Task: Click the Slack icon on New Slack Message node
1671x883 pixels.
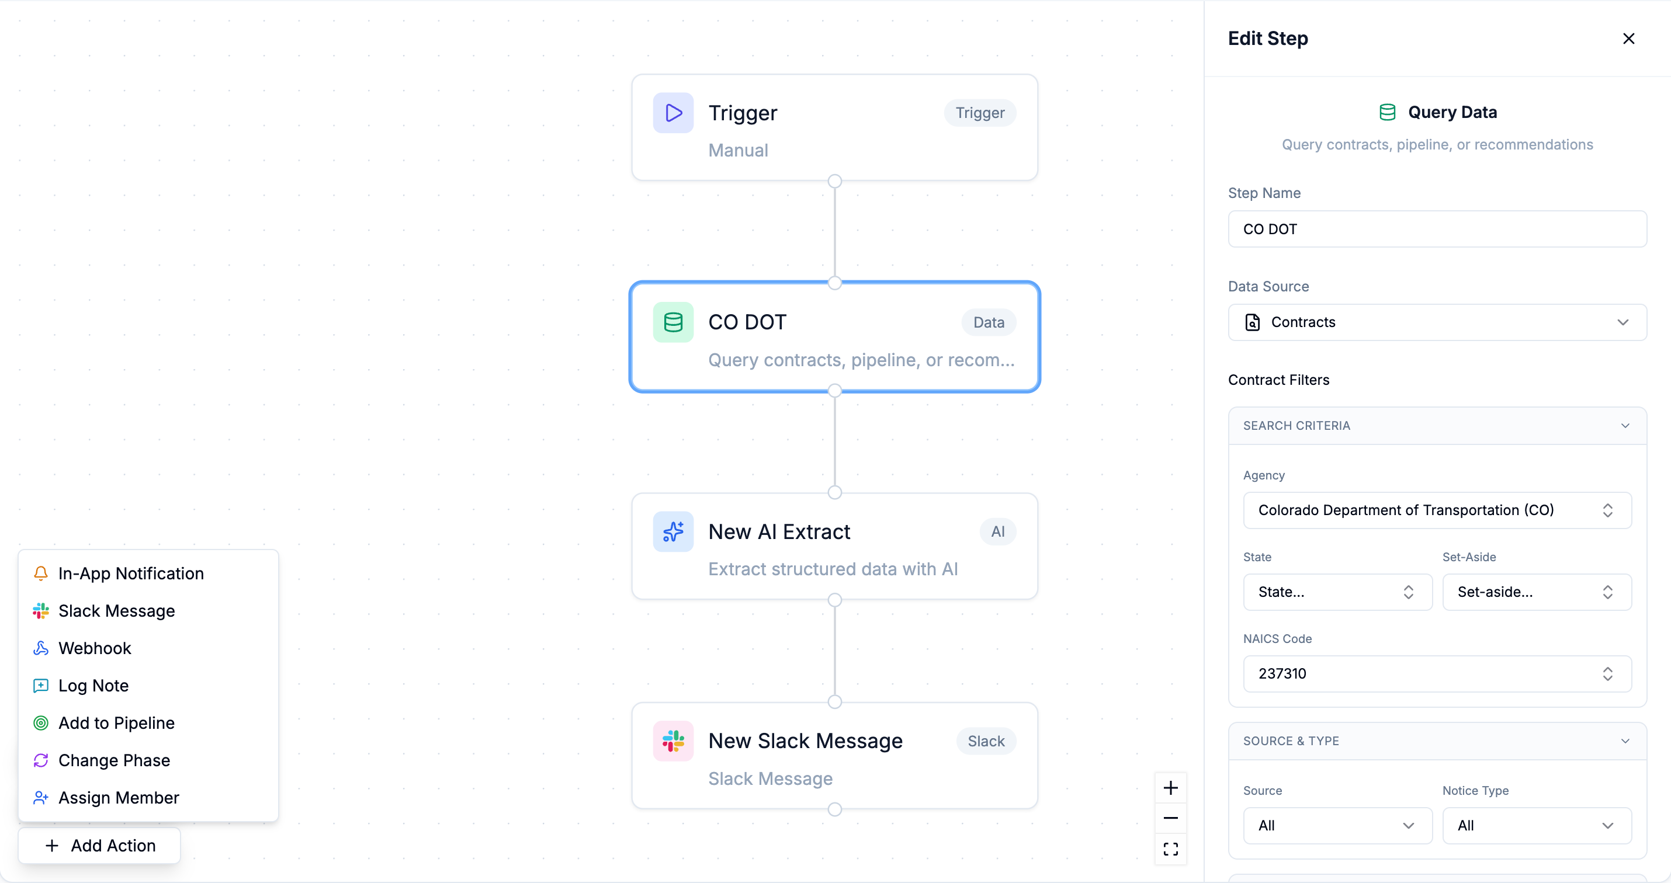Action: (x=672, y=741)
